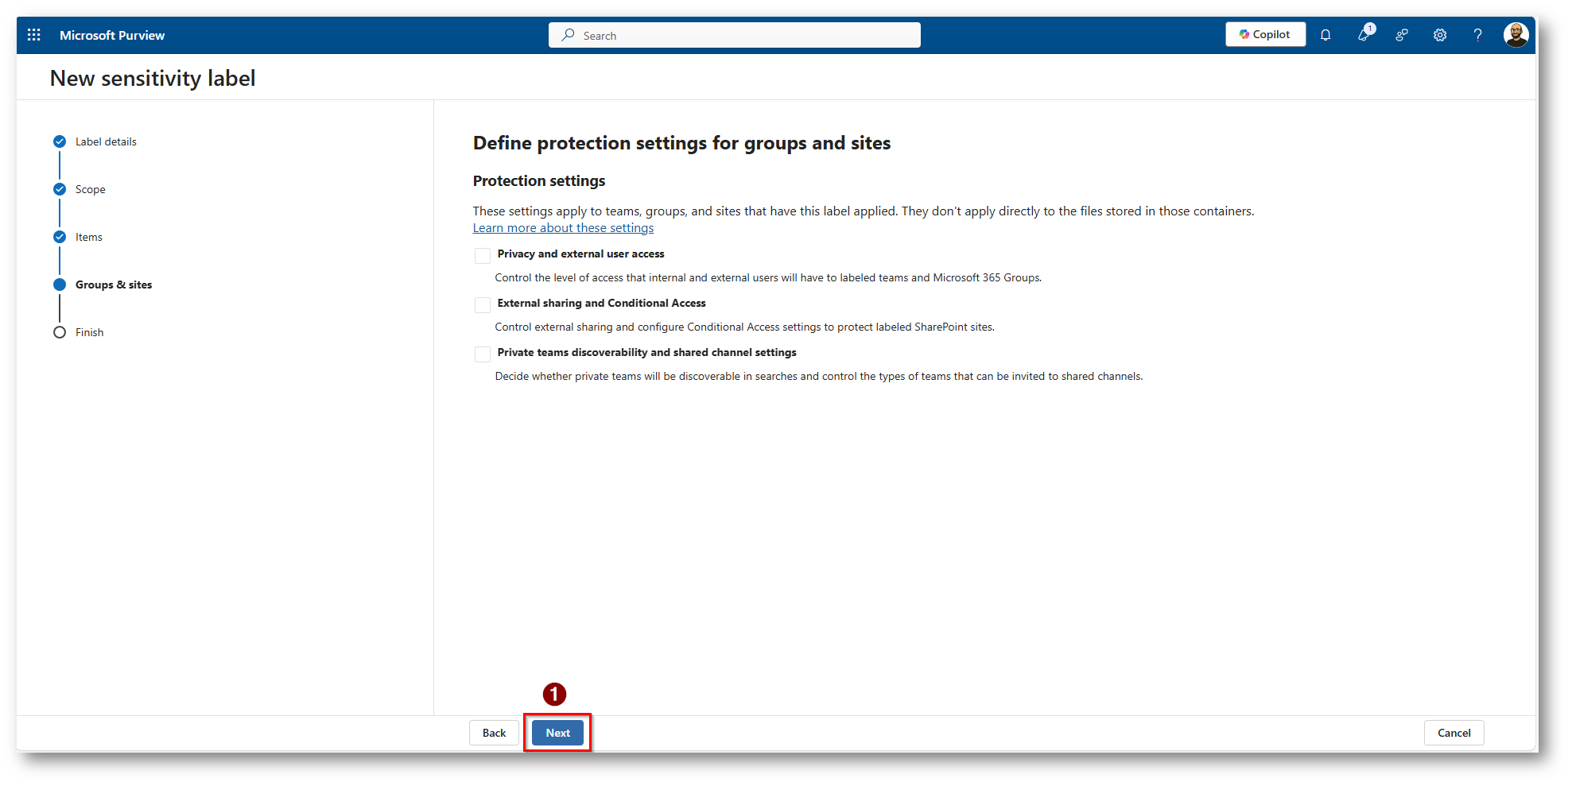This screenshot has width=1572, height=786.
Task: Select the Groups & sites step
Action: (113, 285)
